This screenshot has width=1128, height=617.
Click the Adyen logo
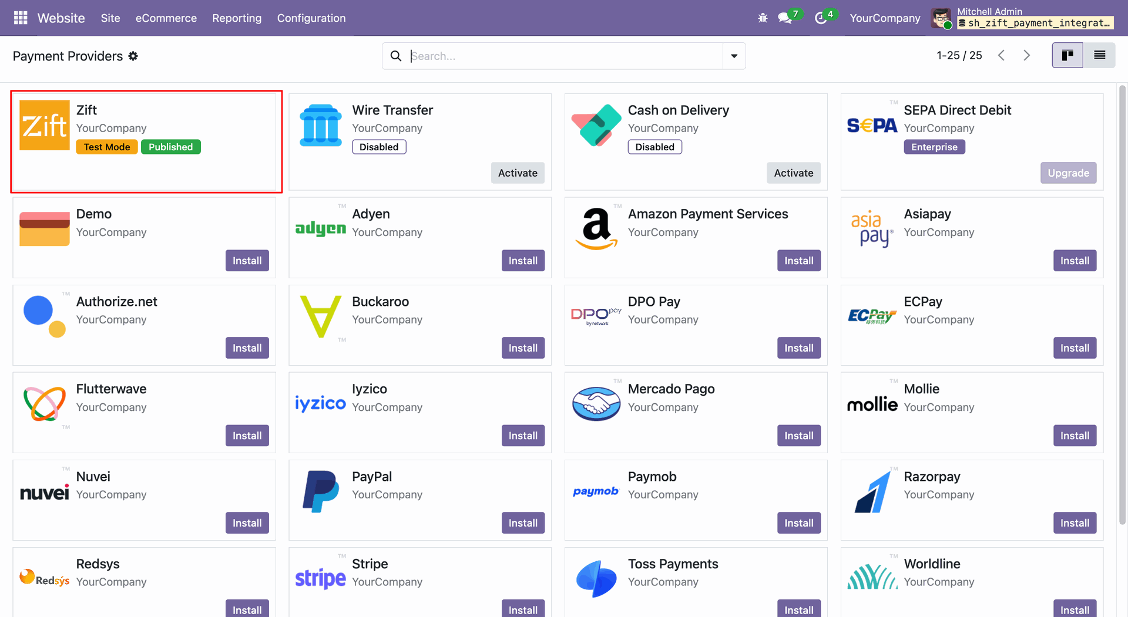point(321,228)
